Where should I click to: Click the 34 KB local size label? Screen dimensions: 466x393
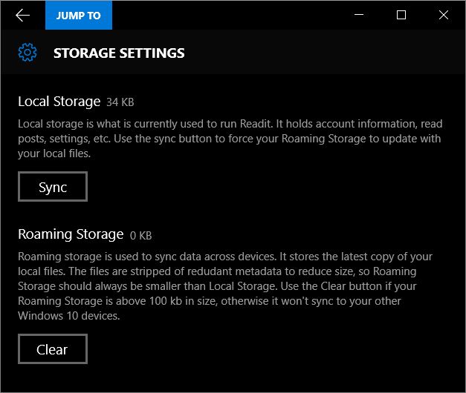(120, 102)
